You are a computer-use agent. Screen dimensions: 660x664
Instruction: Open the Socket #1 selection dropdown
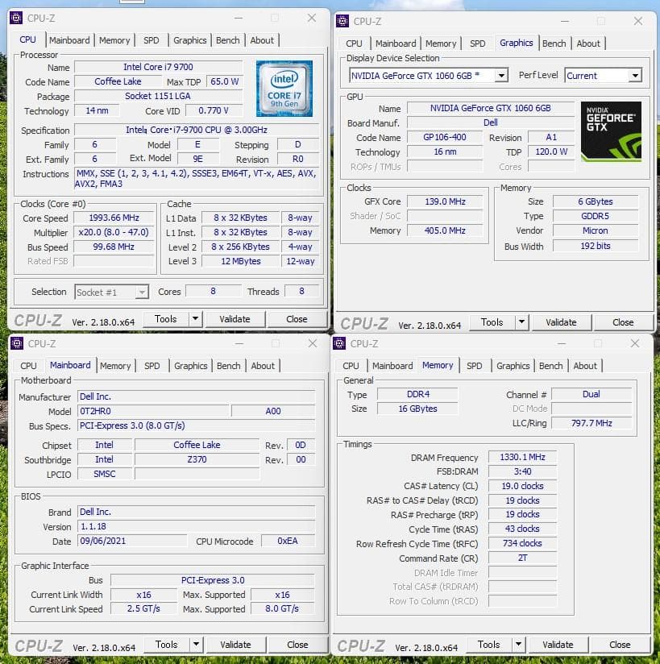pos(112,293)
